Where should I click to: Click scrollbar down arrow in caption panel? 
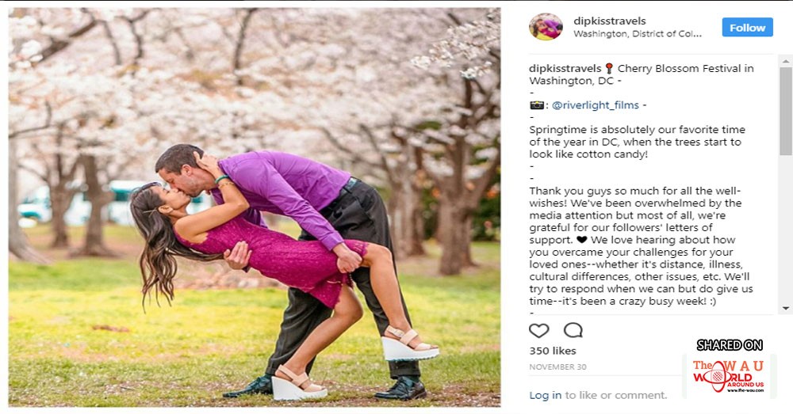pos(785,308)
